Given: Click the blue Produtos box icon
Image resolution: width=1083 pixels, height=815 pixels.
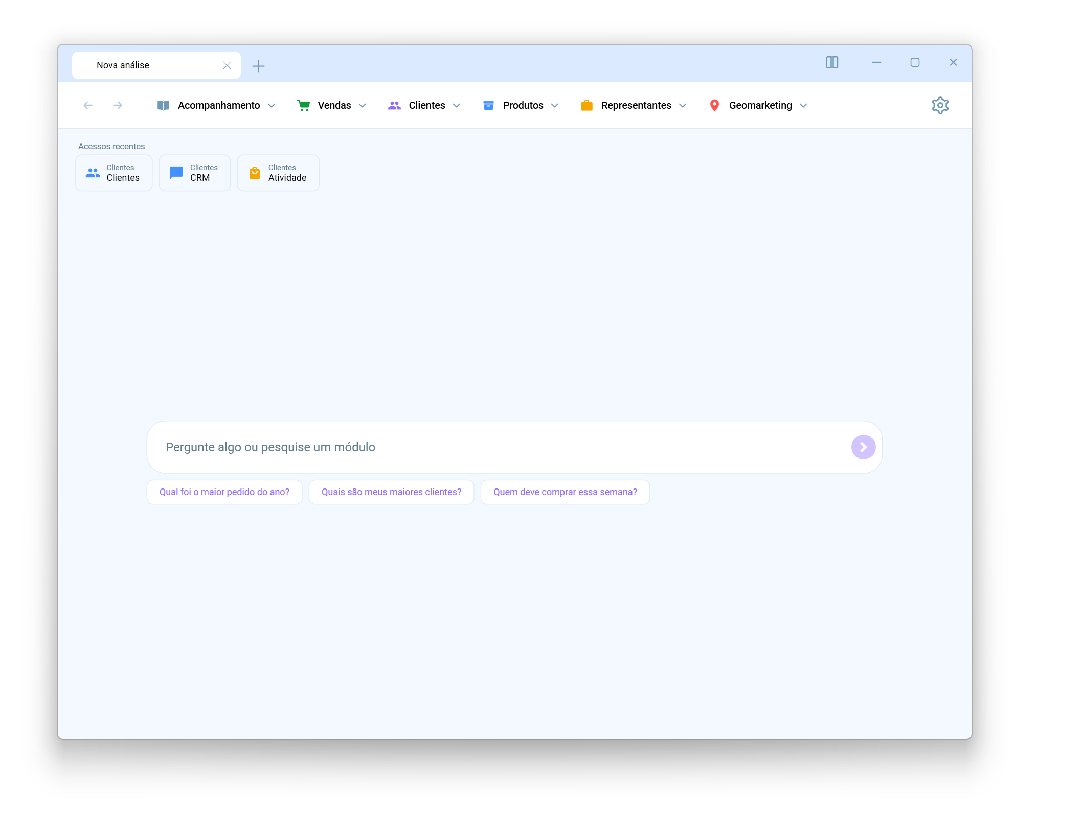Looking at the screenshot, I should (x=488, y=105).
